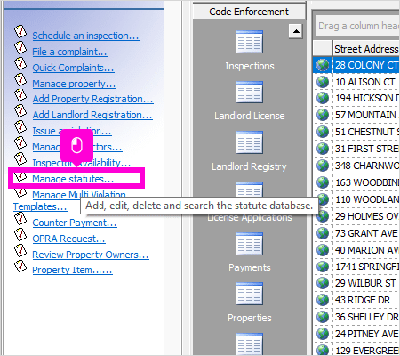Click the globe icon beside 10 ALISON CT
The height and width of the screenshot is (356, 400).
pos(323,82)
